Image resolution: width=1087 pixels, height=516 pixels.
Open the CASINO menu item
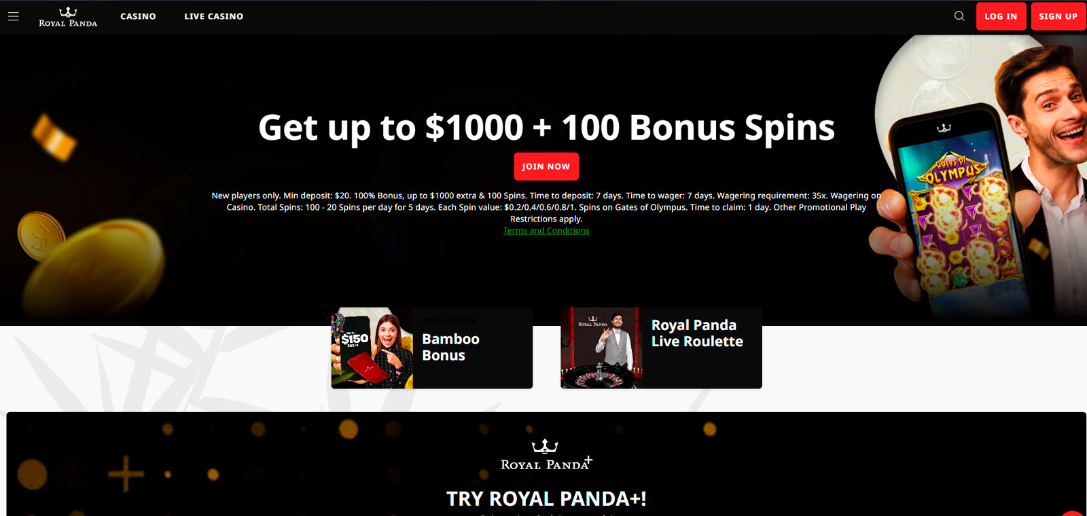point(138,16)
